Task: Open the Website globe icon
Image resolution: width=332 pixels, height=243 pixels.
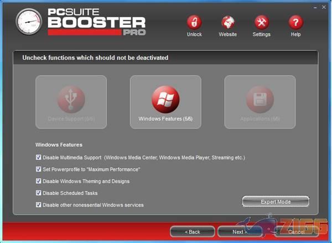Action: pyautogui.click(x=227, y=23)
